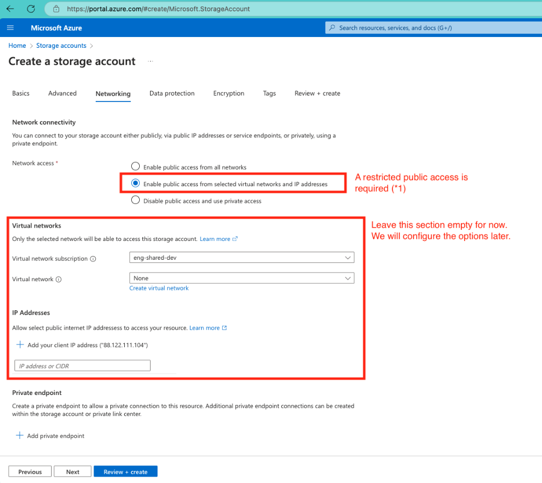Screen dimensions: 542x483
Task: Select 'Enable public access from all networks'
Action: (x=135, y=166)
